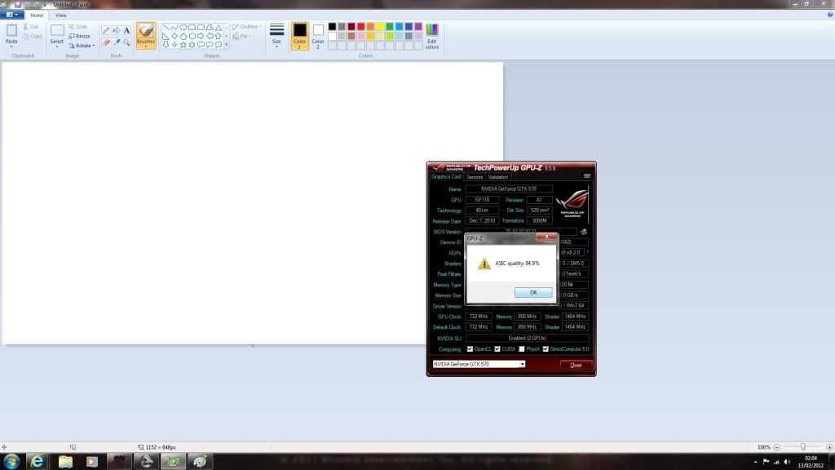Open the Graphics Card tab in GPU-Z
This screenshot has height=470, width=835.
[x=446, y=176]
